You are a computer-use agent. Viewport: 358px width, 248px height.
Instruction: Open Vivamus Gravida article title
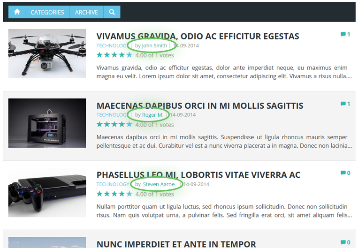[198, 36]
